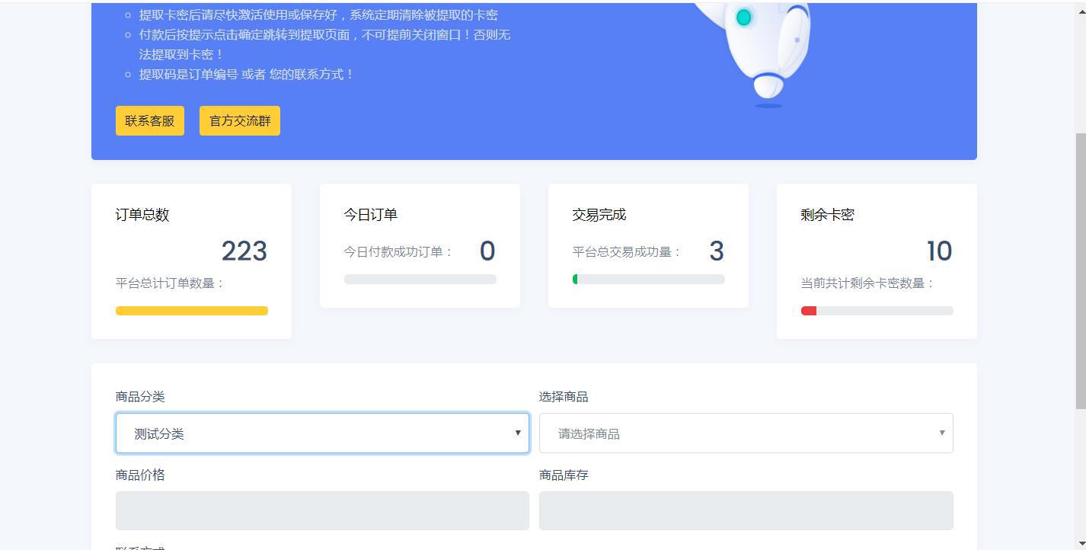Click the 商品库存 stock input field
The width and height of the screenshot is (1086, 550).
pos(746,510)
